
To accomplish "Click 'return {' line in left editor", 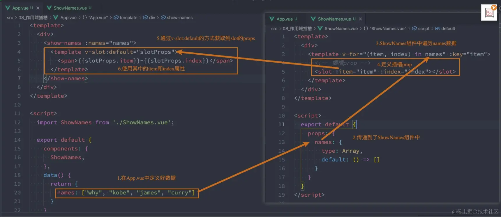I will point(64,184).
